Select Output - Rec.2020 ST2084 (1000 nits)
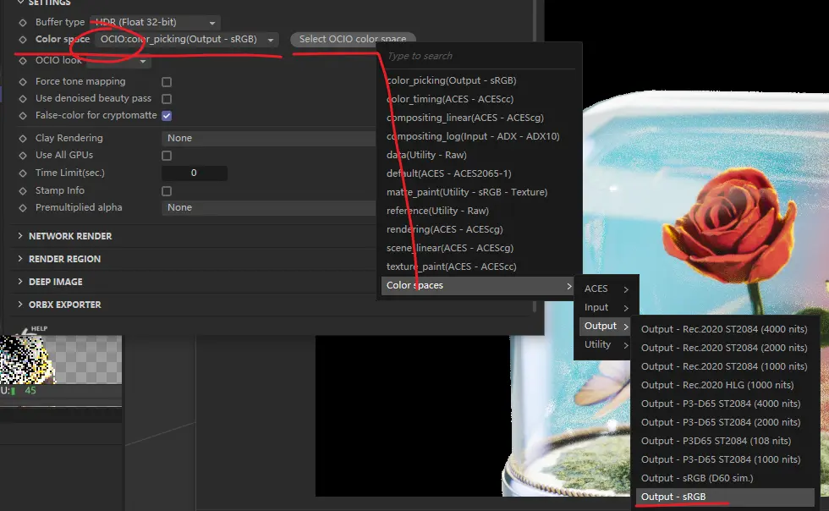 click(x=724, y=366)
